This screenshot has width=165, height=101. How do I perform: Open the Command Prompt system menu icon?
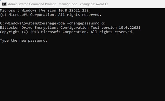pyautogui.click(x=4, y=4)
